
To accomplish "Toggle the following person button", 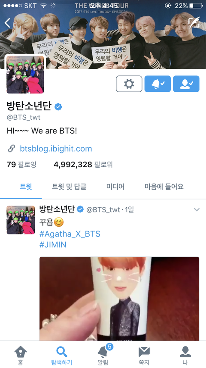I will pyautogui.click(x=186, y=84).
